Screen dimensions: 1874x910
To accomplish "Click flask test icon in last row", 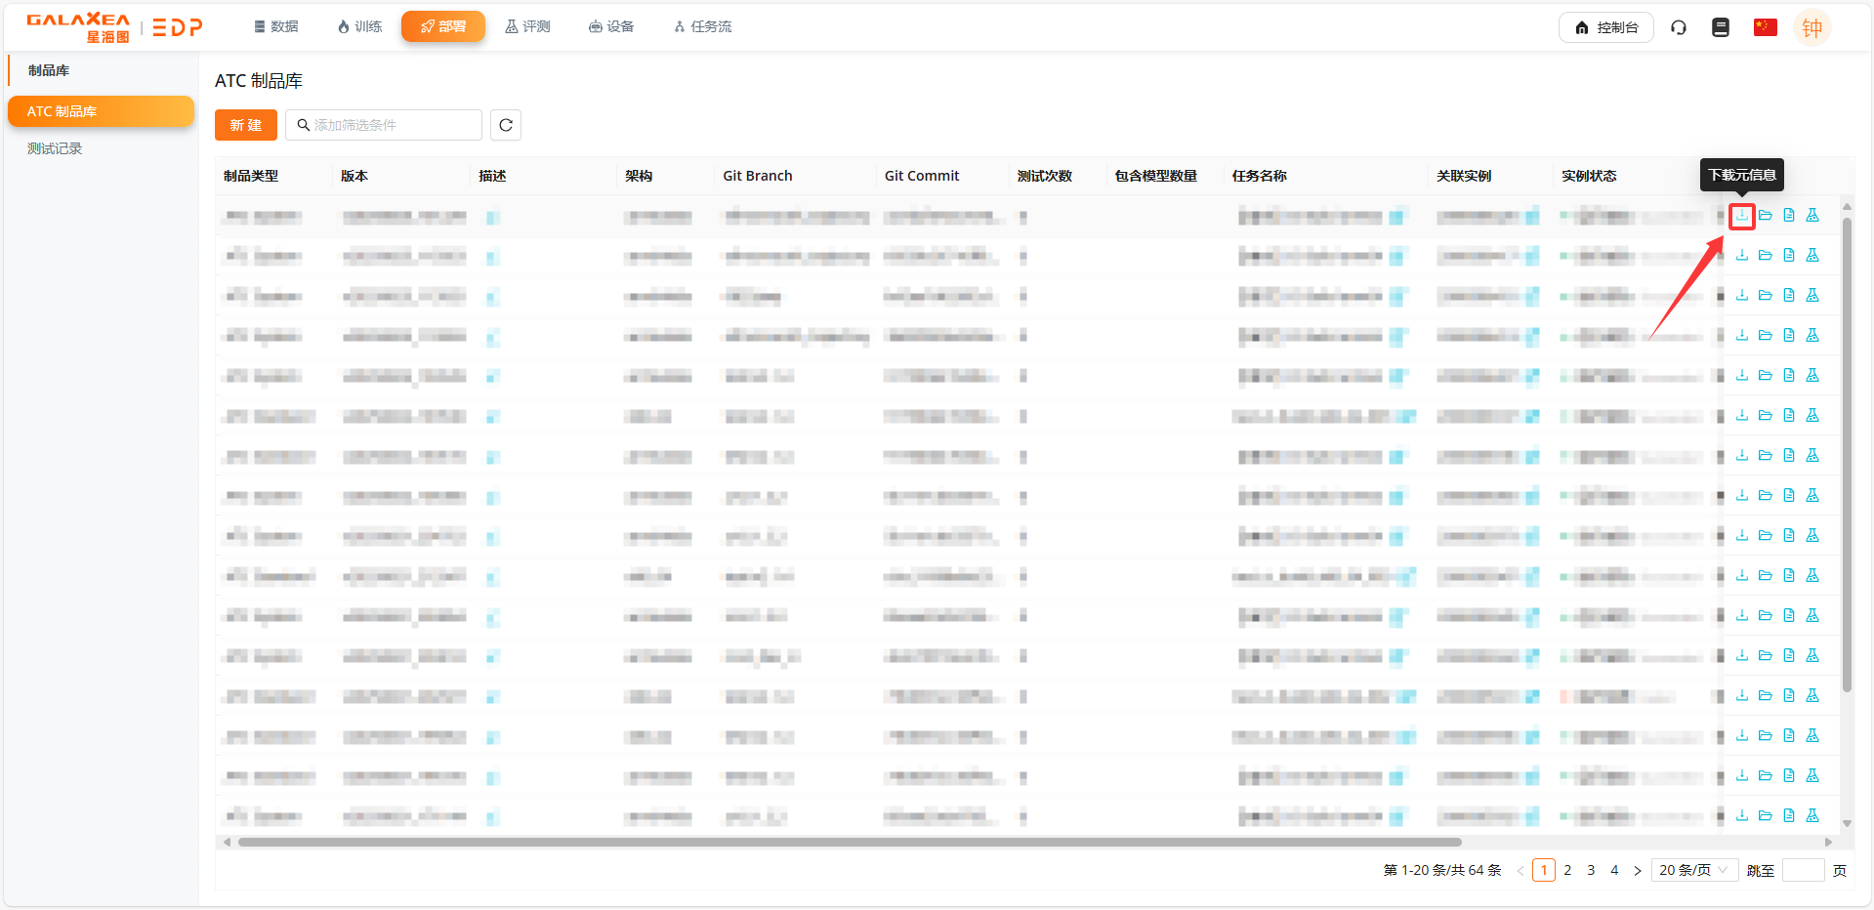I will coord(1812,815).
